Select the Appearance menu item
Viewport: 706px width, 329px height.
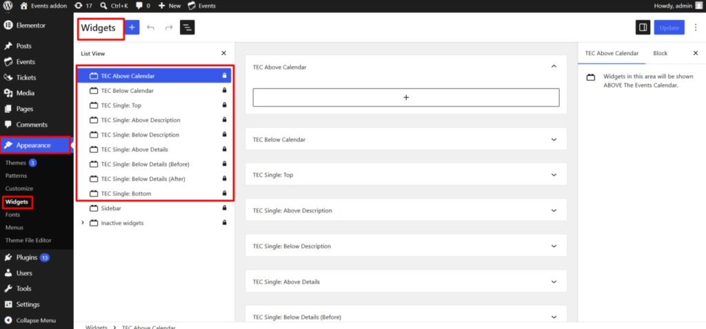click(34, 145)
